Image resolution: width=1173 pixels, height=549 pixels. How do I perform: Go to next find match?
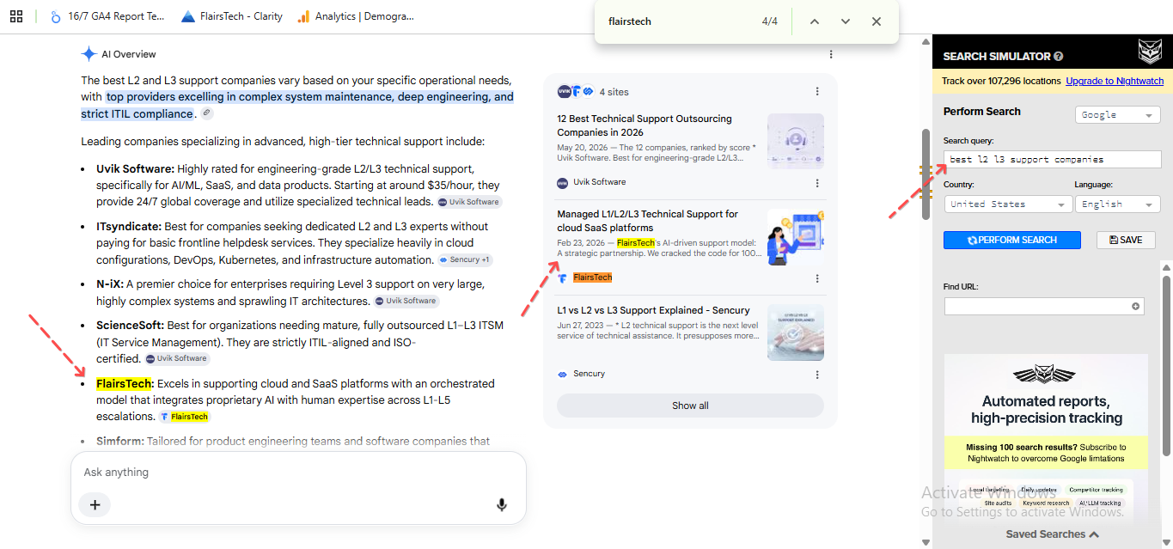click(x=846, y=21)
